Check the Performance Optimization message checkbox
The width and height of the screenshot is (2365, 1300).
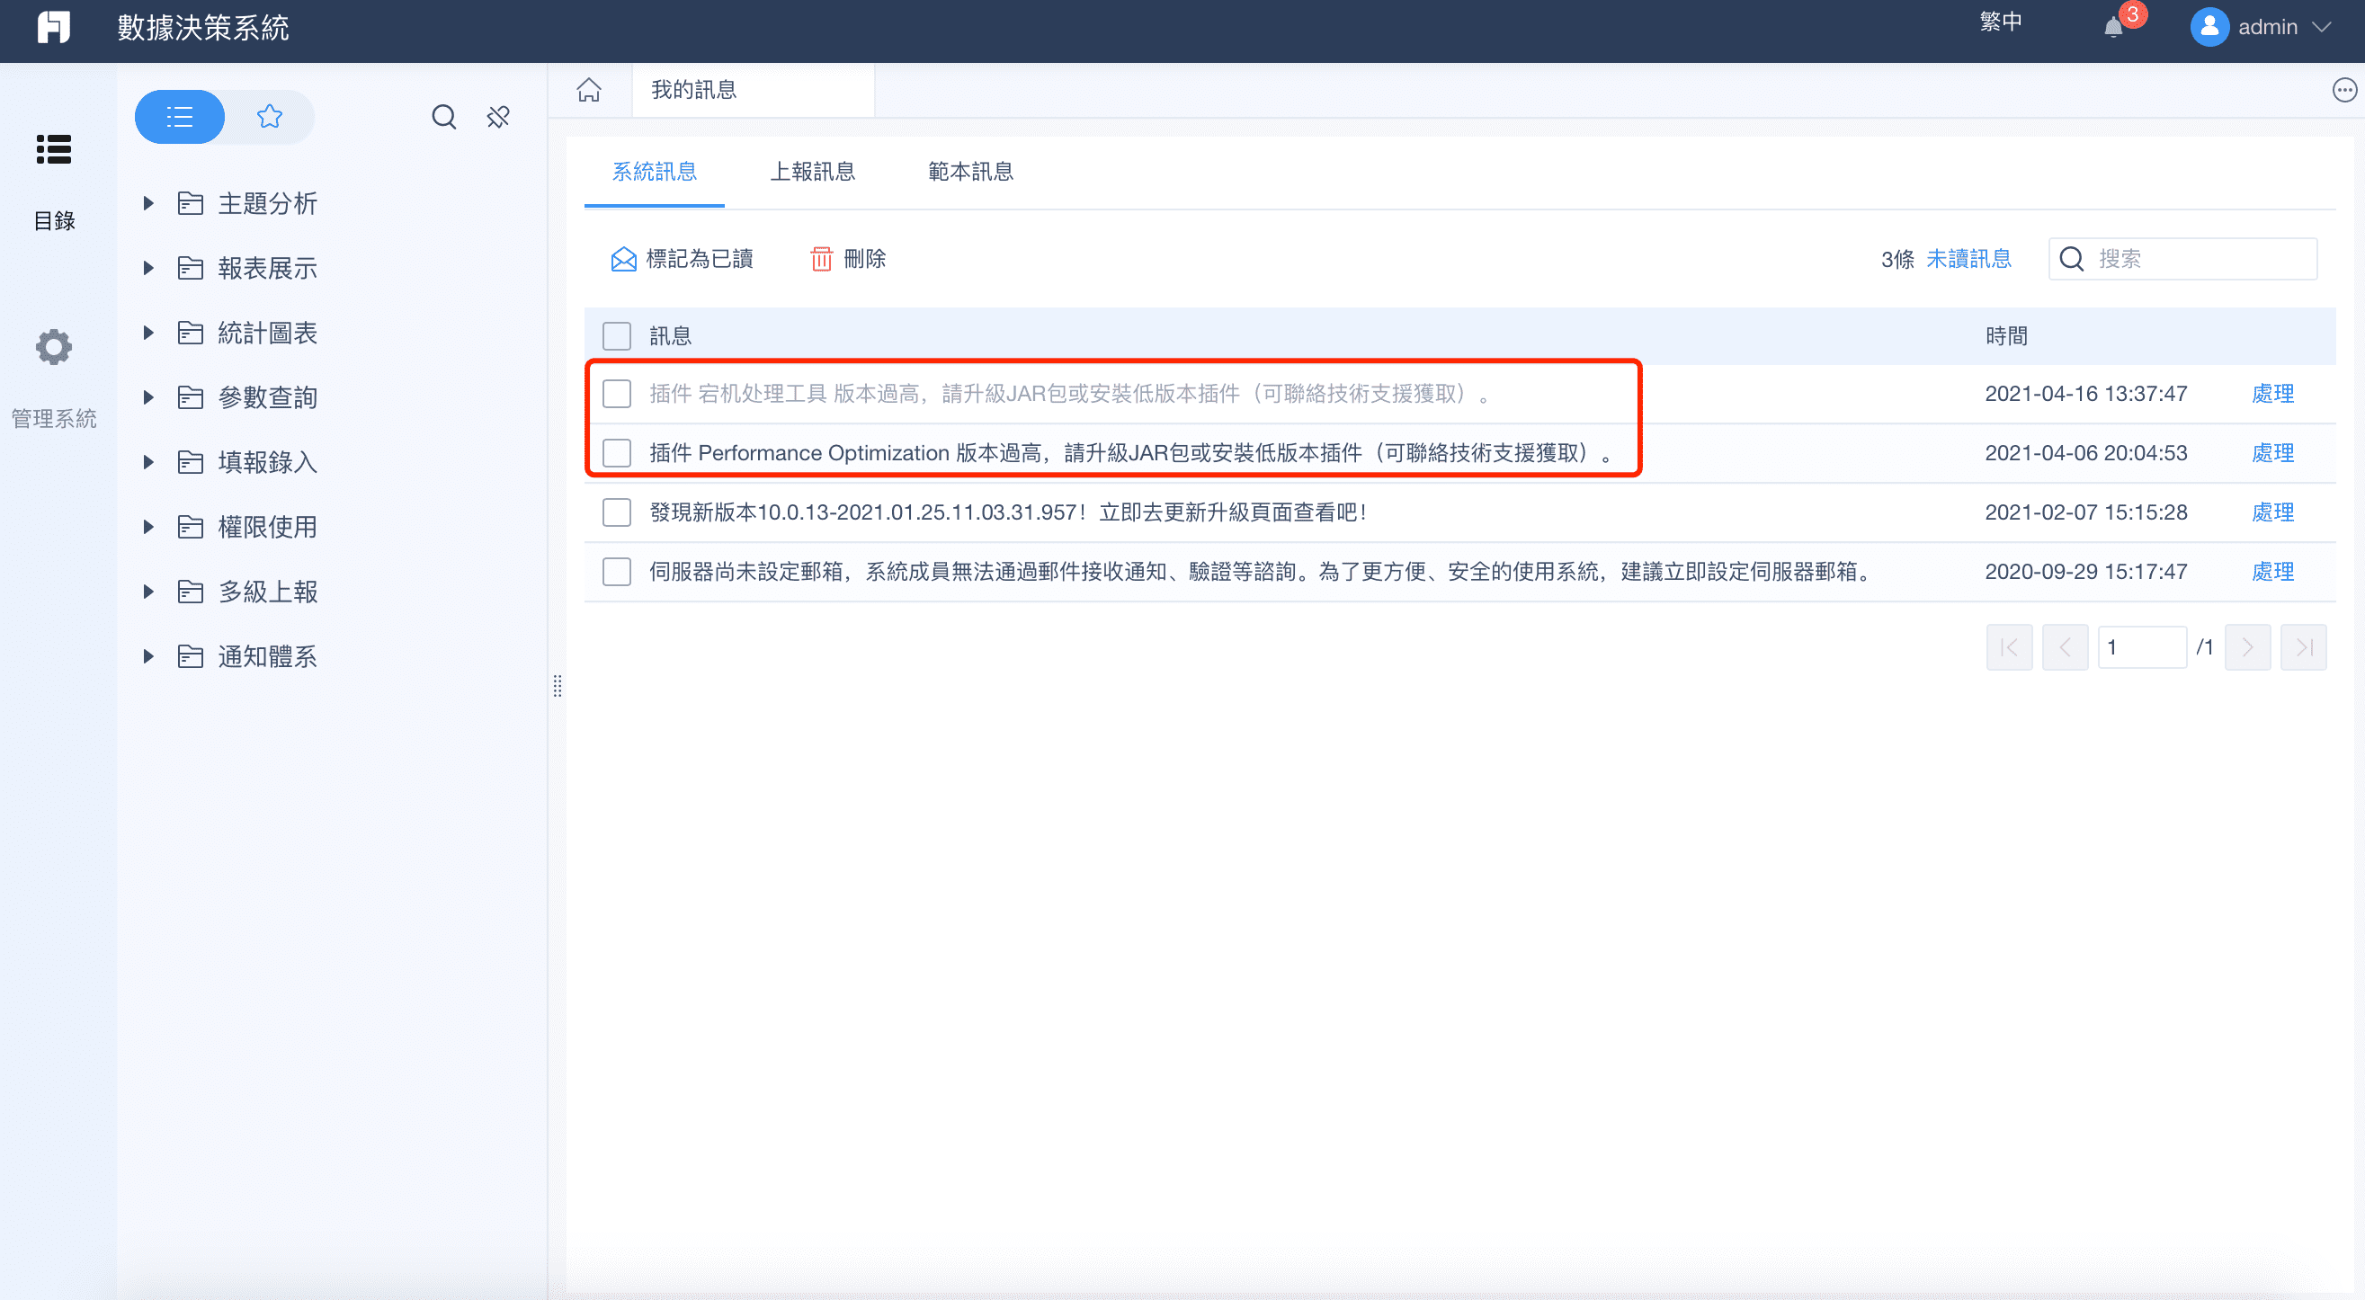(617, 452)
